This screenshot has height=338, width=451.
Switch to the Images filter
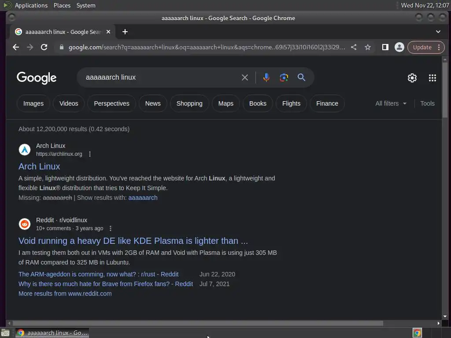click(33, 103)
